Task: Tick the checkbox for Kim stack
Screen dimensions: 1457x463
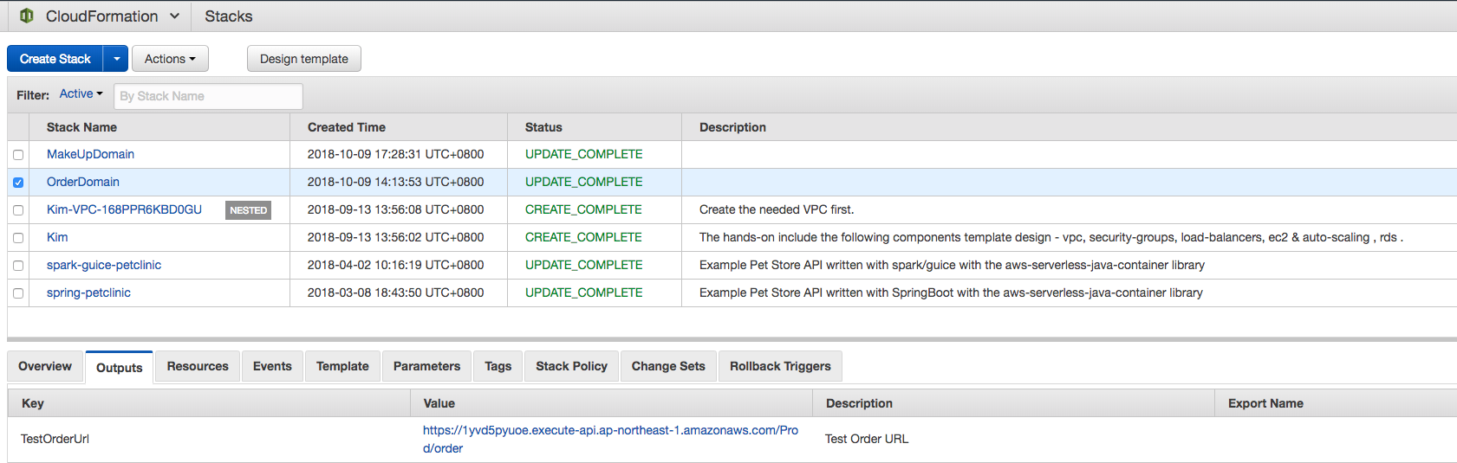Action: (x=18, y=238)
